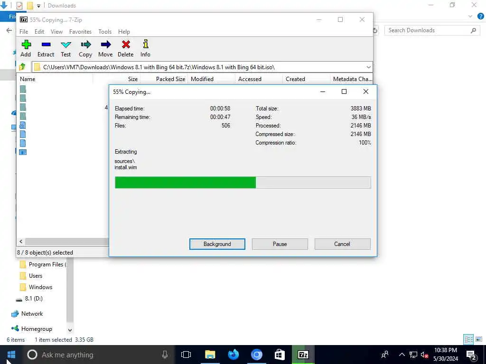Open the Favorites menu
The height and width of the screenshot is (364, 486).
pos(80,32)
